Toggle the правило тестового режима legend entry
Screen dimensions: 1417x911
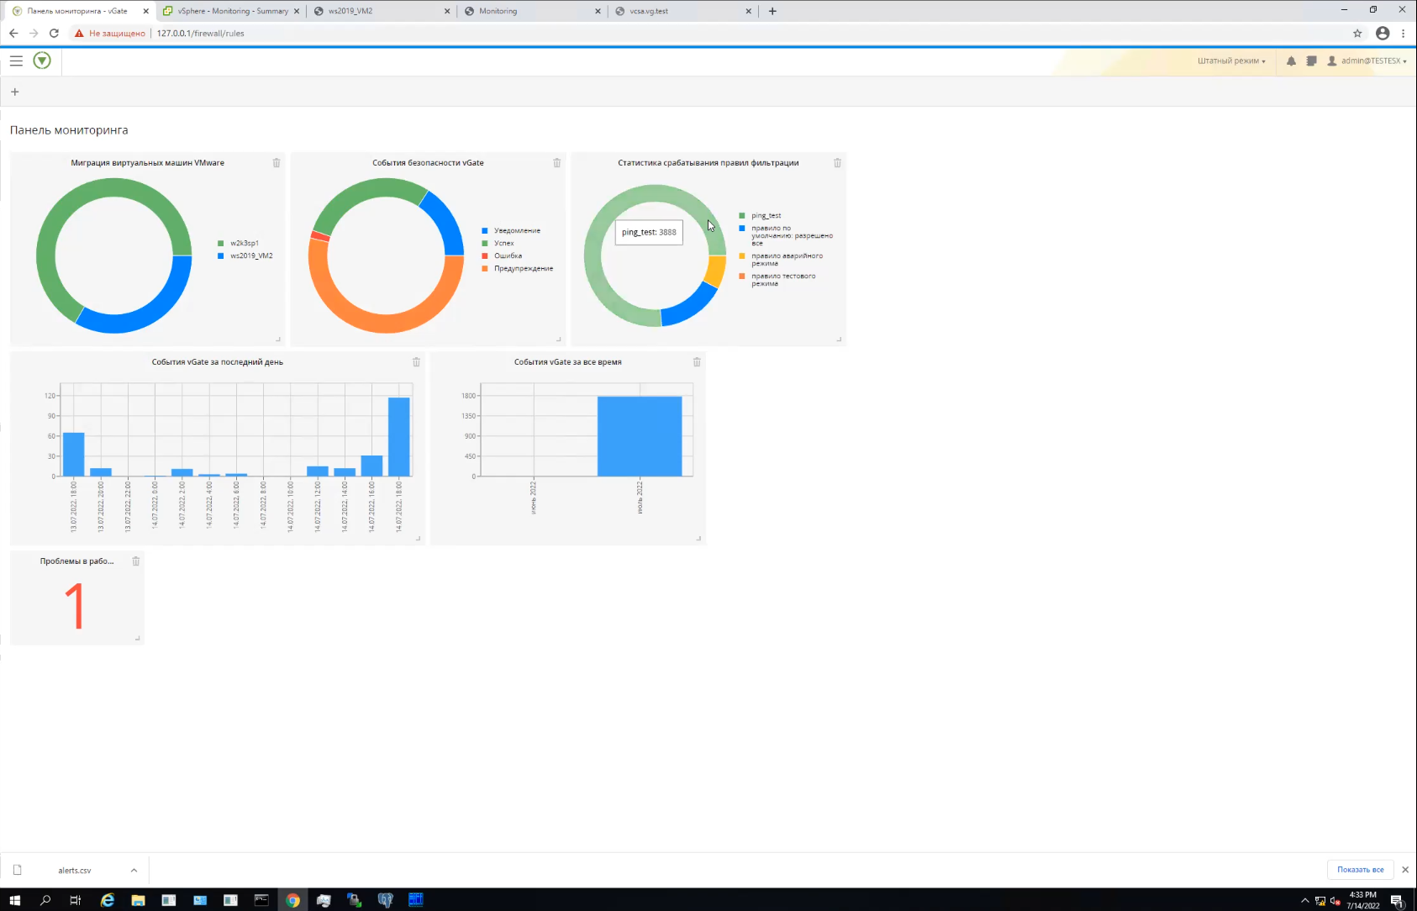777,280
